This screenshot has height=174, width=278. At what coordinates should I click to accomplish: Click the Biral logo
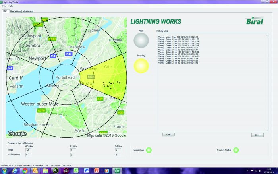pyautogui.click(x=255, y=21)
